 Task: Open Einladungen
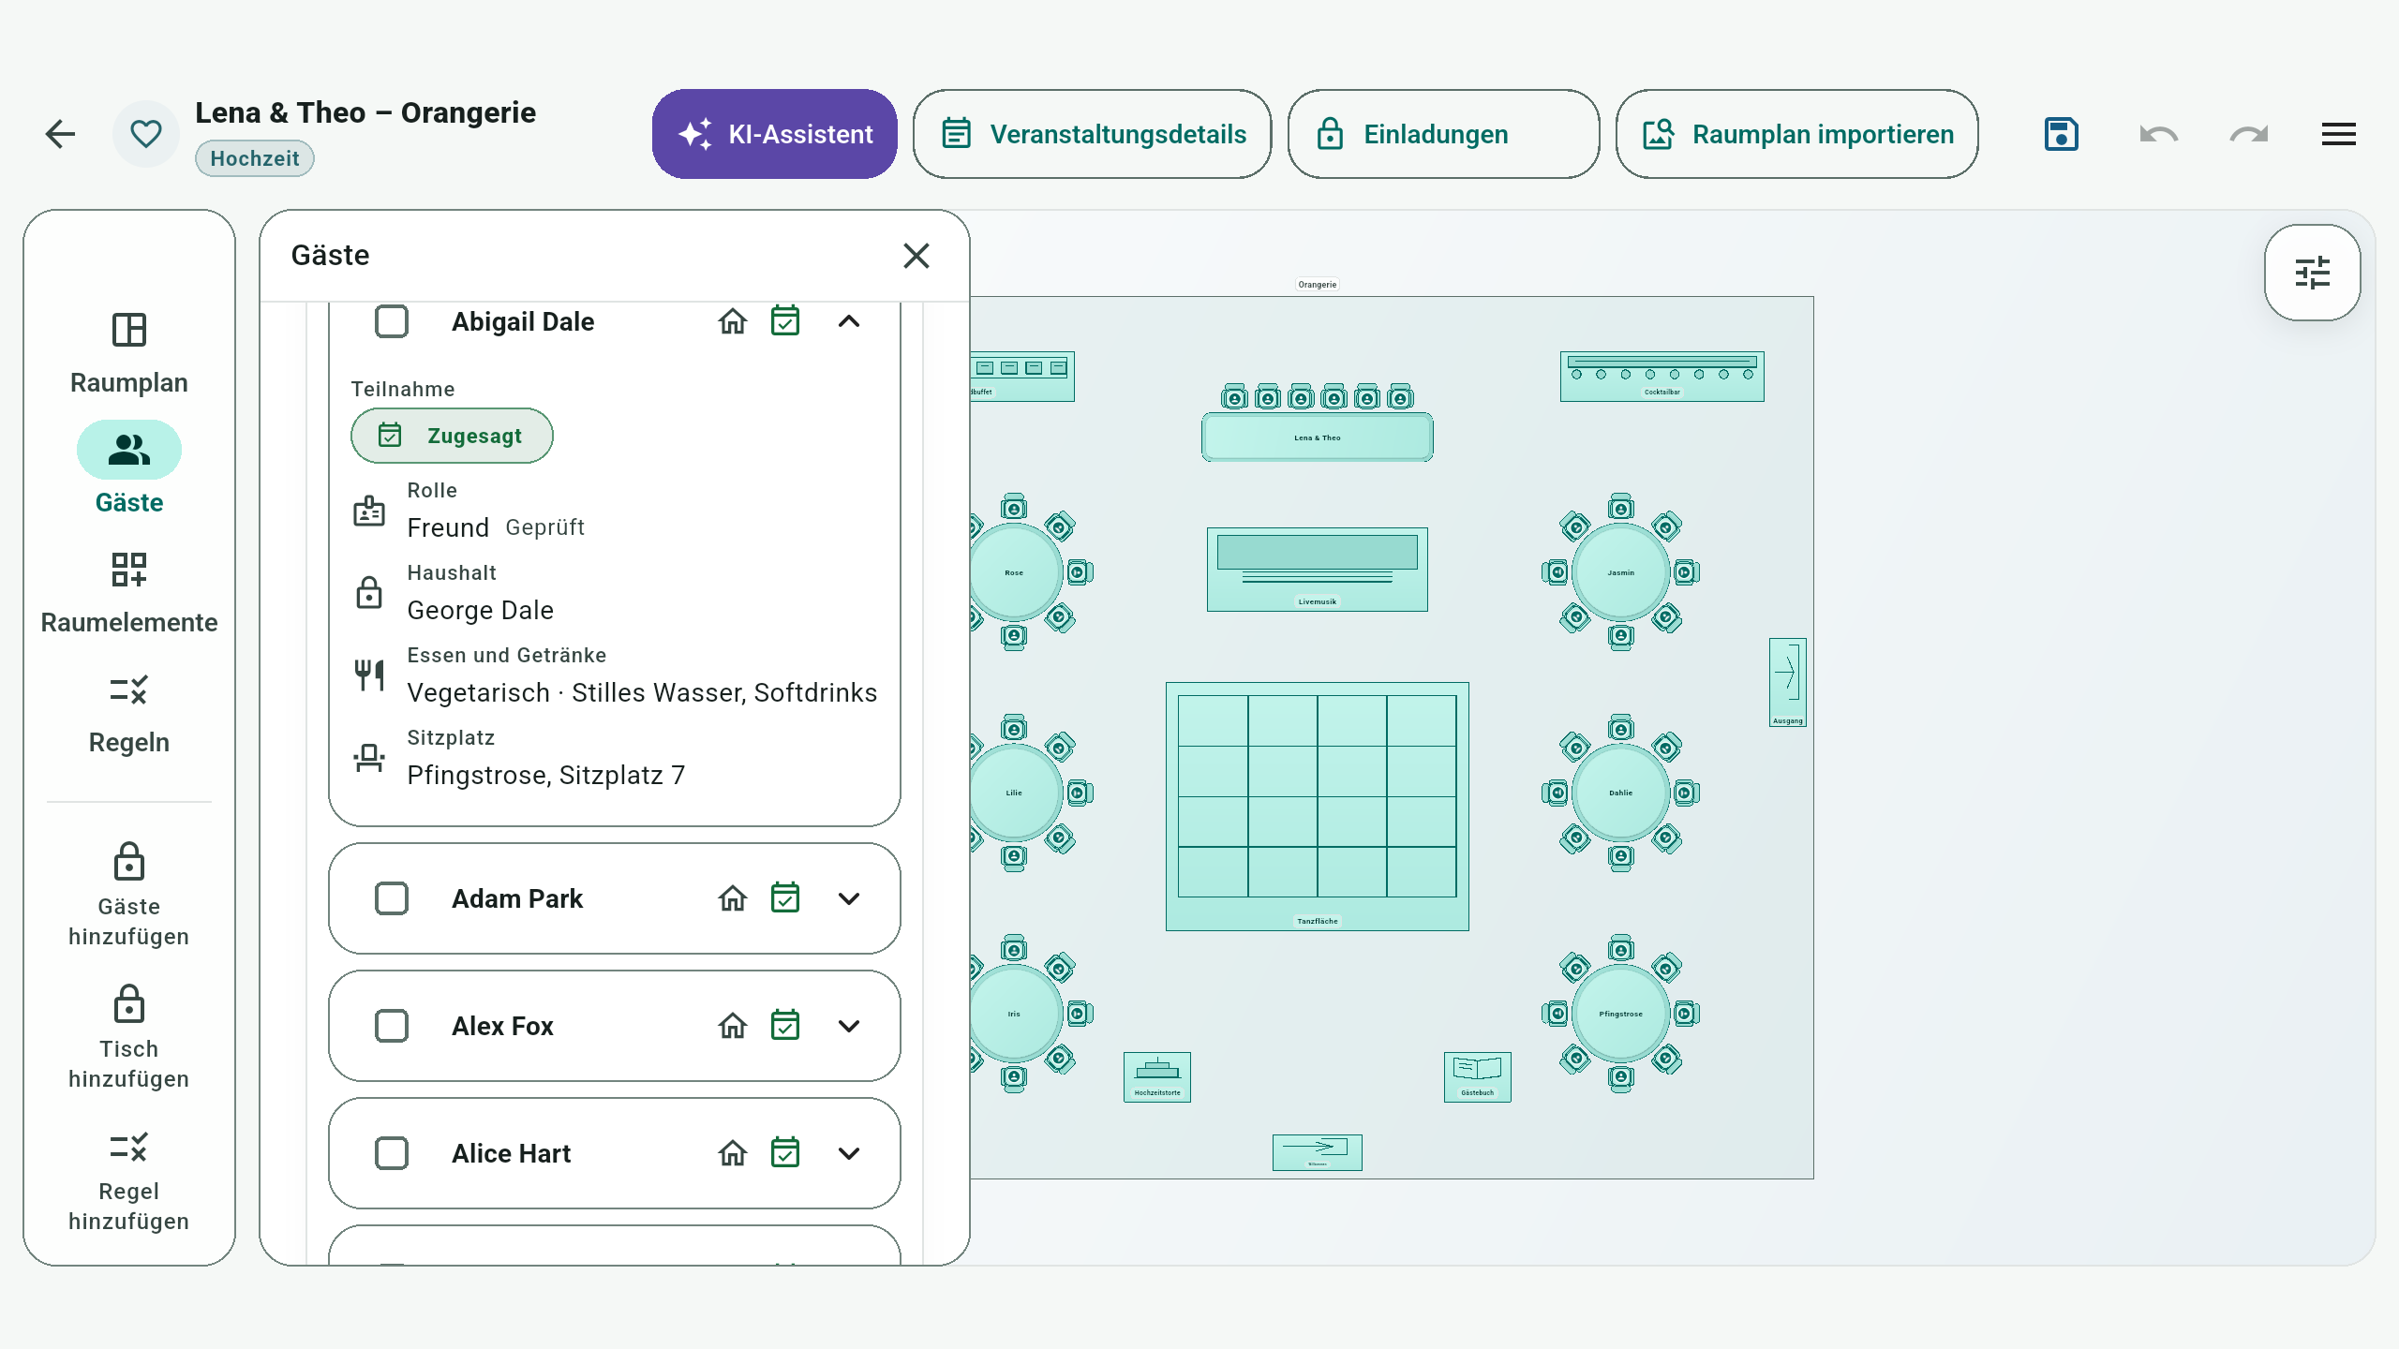tap(1443, 134)
